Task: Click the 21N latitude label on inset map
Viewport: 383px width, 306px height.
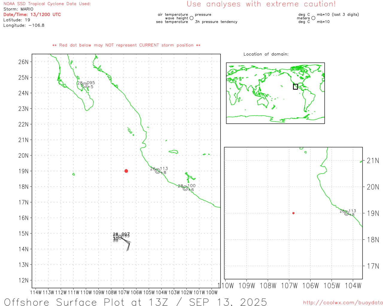Action: [373, 161]
